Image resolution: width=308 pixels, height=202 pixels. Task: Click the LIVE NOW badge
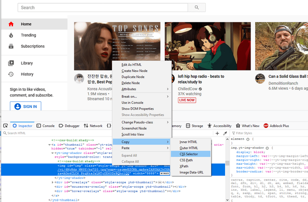point(187,100)
